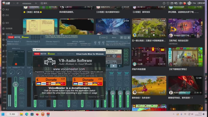Open the cassette recorder settings gear icon
The width and height of the screenshot is (208, 117).
click(x=114, y=56)
